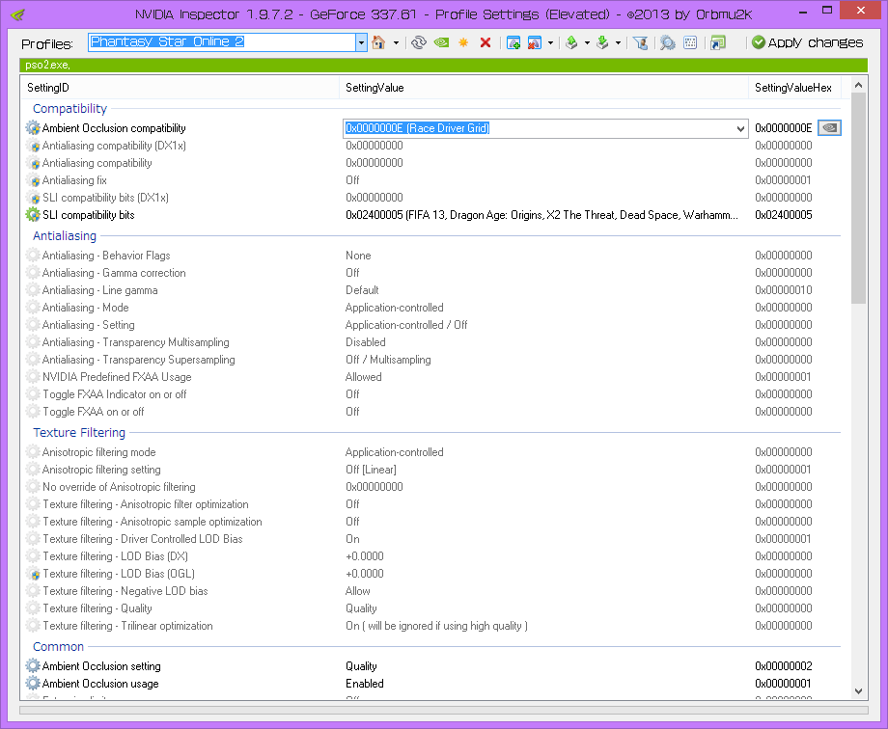Select Texture filtering - Driver Controlled LOD Bias row

pyautogui.click(x=431, y=539)
